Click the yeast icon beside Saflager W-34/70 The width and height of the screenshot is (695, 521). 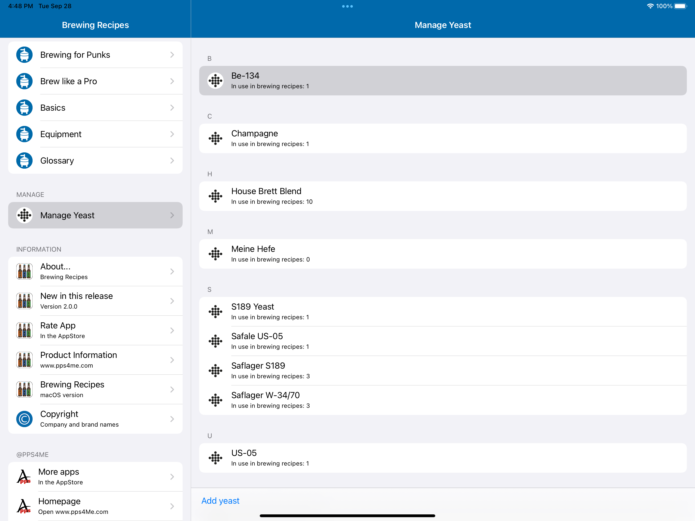point(215,400)
